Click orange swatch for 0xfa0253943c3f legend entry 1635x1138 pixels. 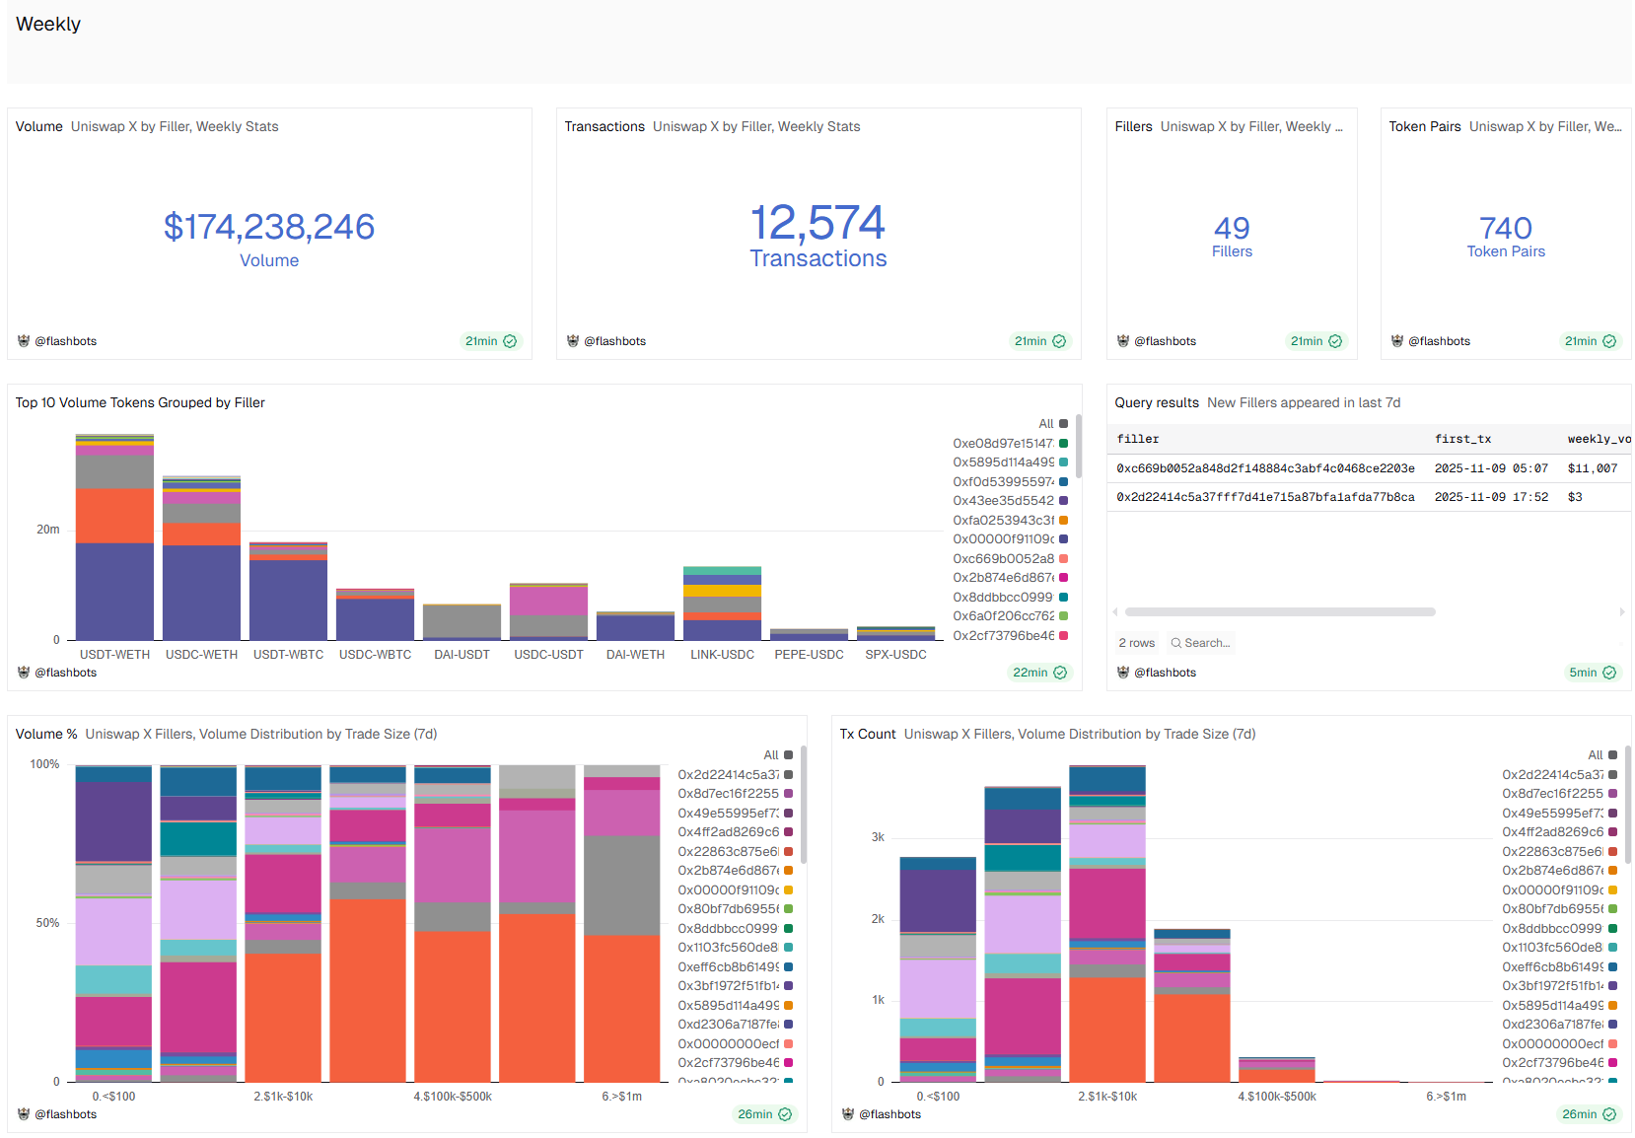[x=1064, y=521]
